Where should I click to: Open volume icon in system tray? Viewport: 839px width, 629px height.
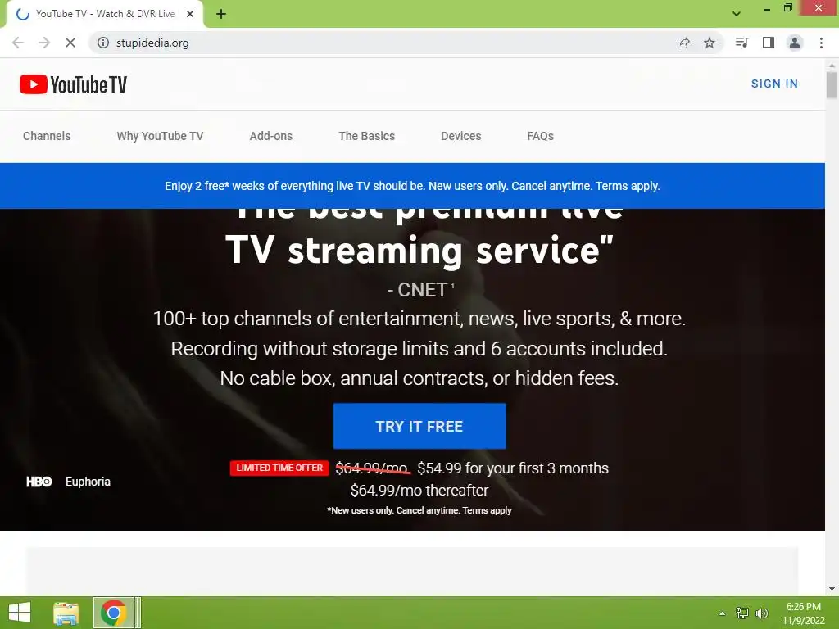pos(761,613)
